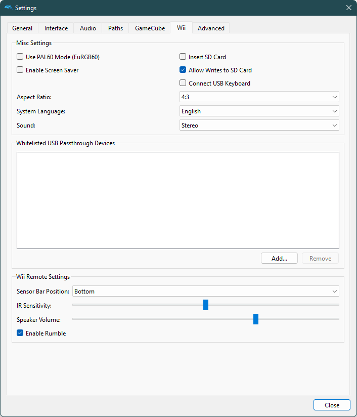357x417 pixels.
Task: Close the Settings window with the X
Action: coord(349,8)
